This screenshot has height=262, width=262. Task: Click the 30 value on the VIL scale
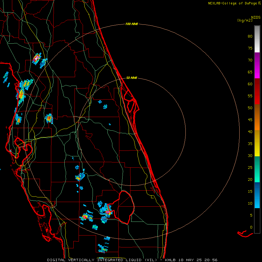250,156
